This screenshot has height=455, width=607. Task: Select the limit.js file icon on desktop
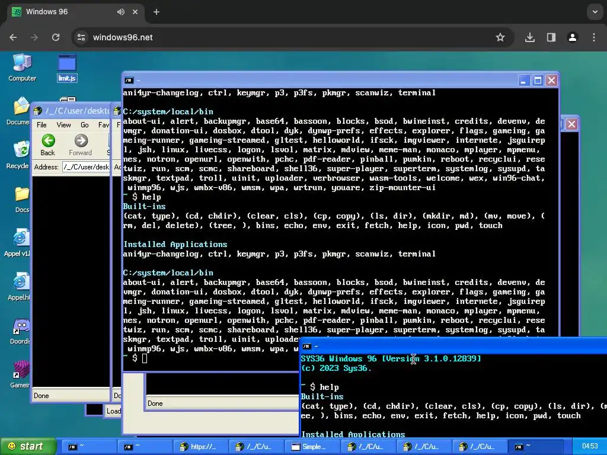[67, 68]
